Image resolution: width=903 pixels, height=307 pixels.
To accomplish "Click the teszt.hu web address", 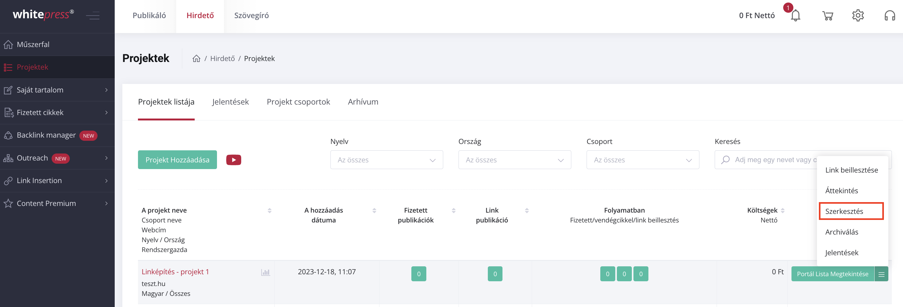I will [x=153, y=283].
